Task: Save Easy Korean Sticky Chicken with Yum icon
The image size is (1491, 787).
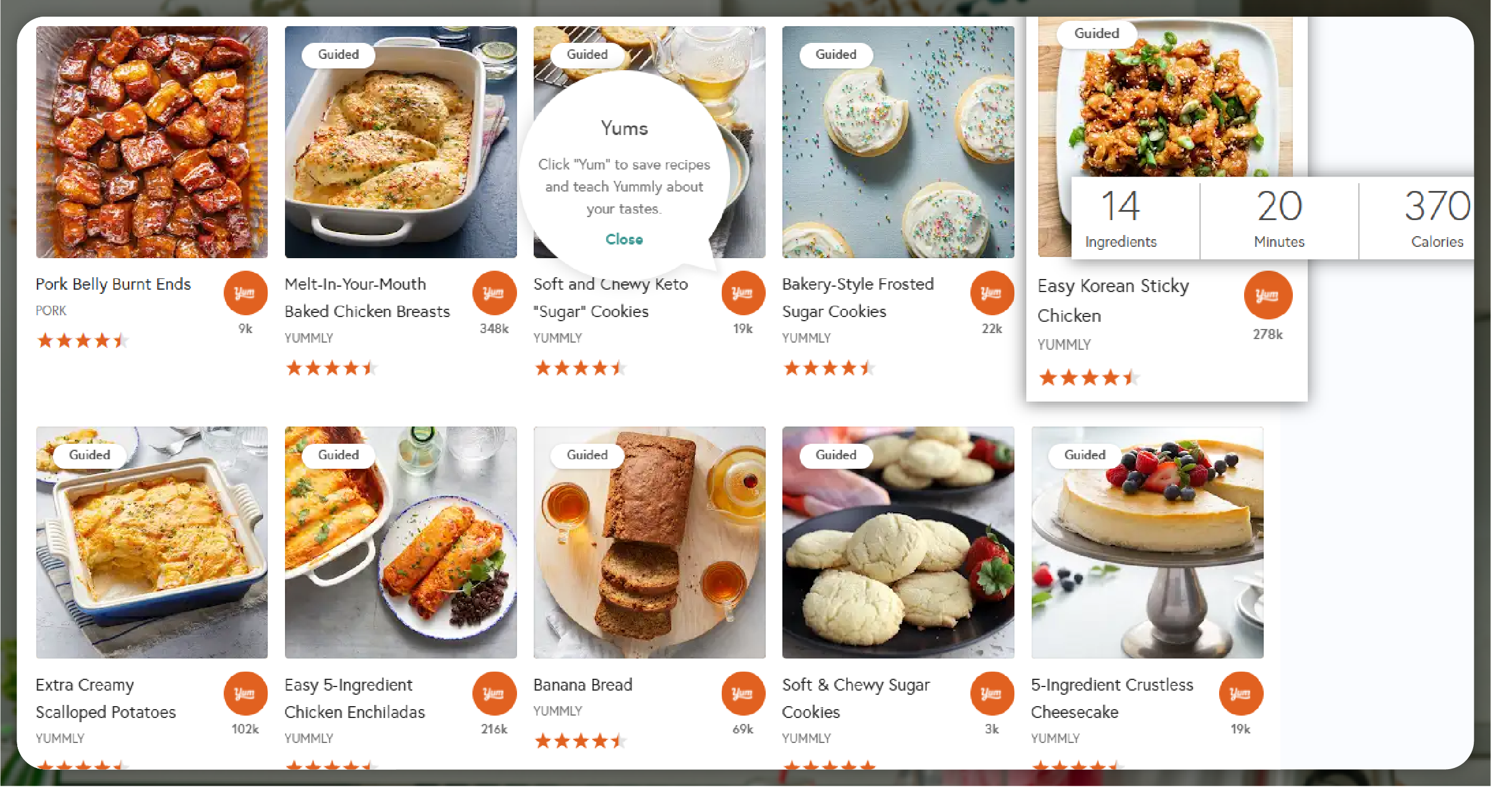Action: point(1267,295)
